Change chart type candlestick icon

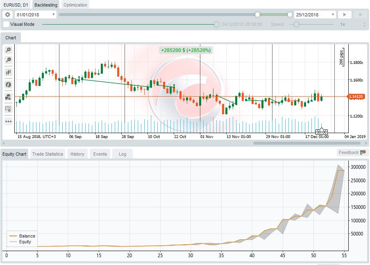(x=8, y=72)
